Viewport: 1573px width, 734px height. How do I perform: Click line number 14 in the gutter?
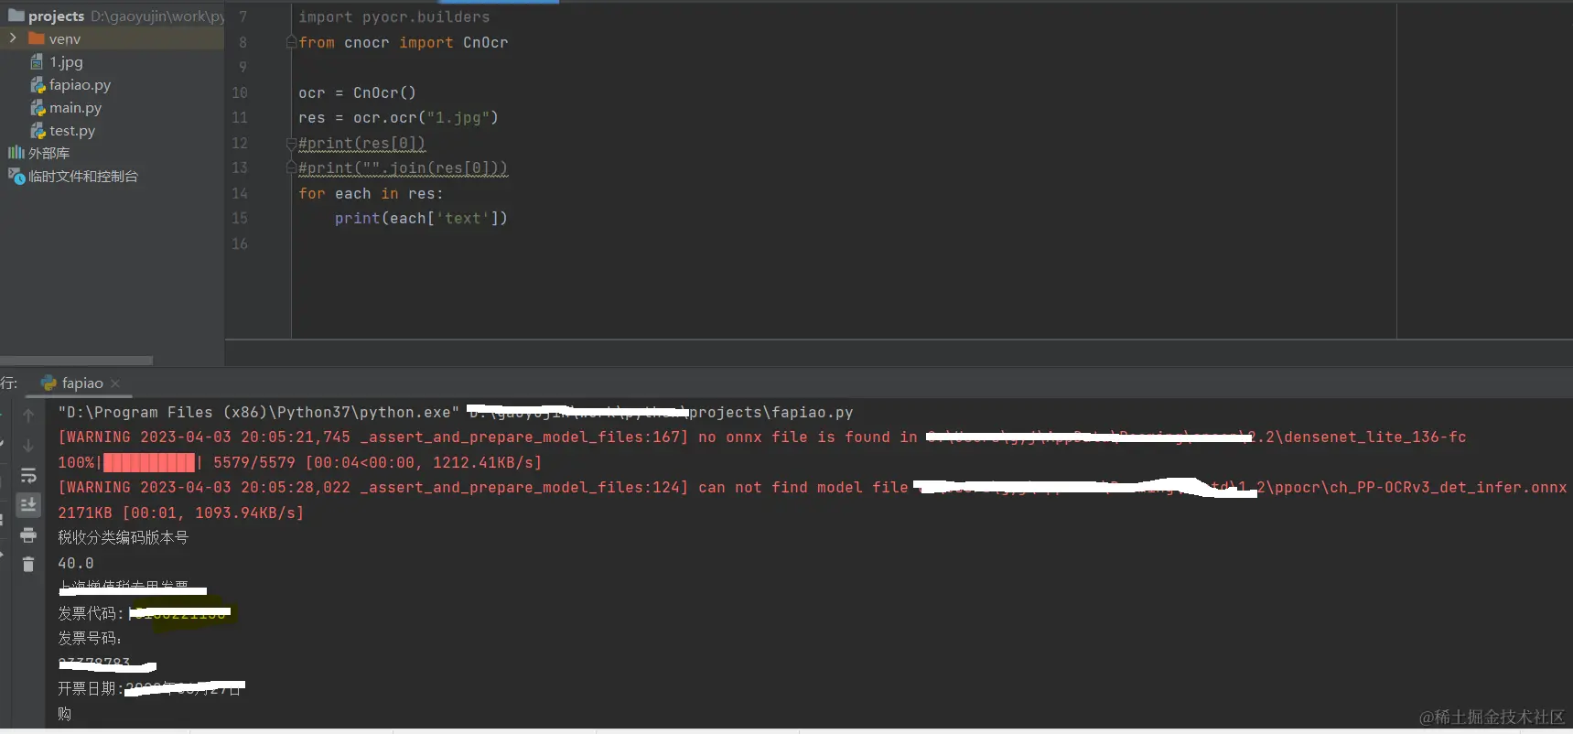pos(240,194)
